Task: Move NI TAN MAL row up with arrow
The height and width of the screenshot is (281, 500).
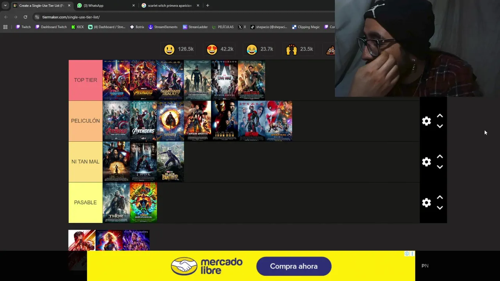Action: [x=440, y=157]
